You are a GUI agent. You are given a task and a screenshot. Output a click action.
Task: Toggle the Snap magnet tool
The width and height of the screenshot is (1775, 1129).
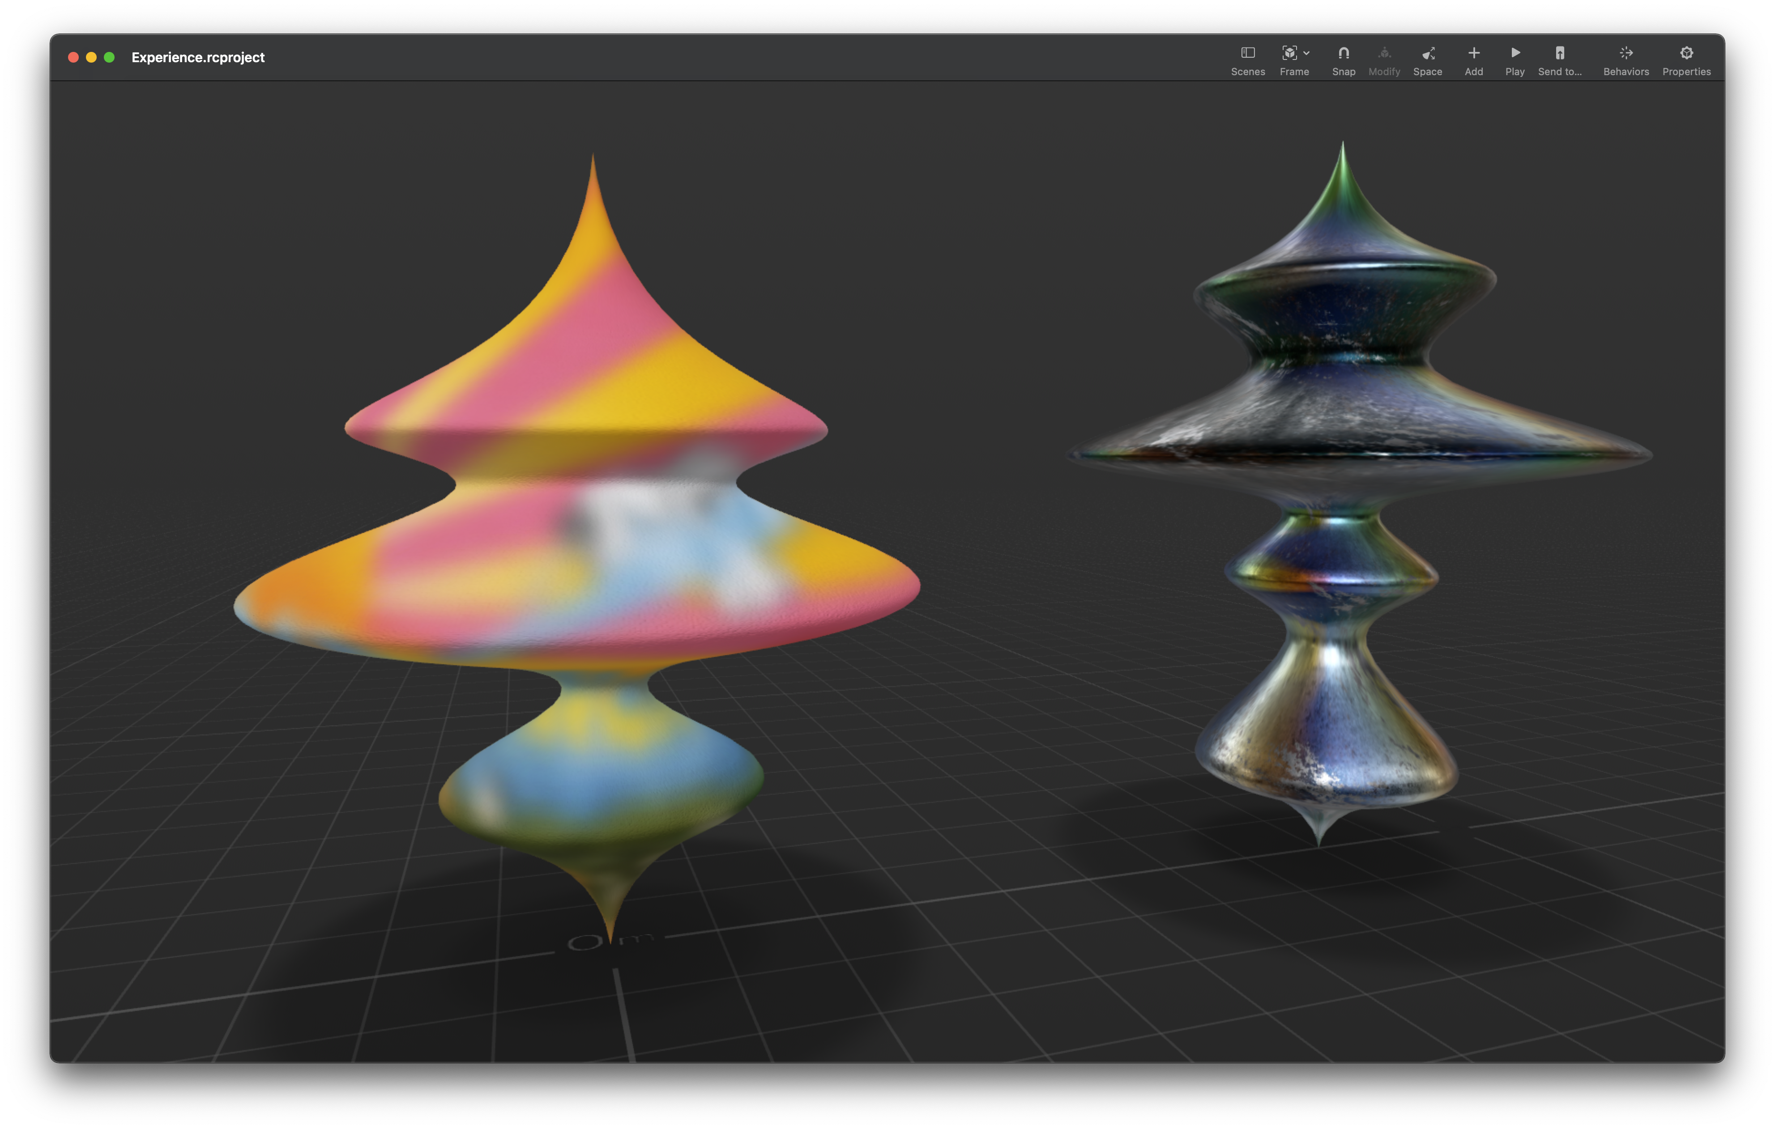tap(1343, 60)
